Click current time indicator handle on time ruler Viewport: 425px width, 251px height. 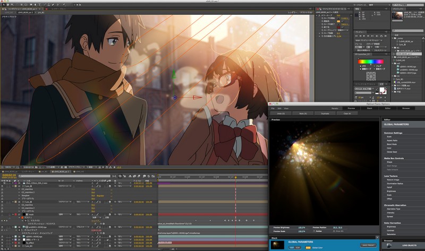(x=235, y=177)
